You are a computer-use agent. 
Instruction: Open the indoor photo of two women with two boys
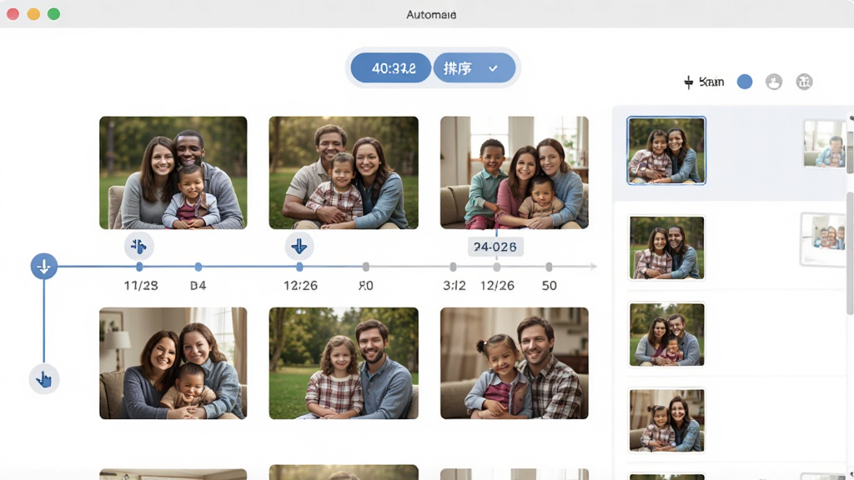coord(514,172)
